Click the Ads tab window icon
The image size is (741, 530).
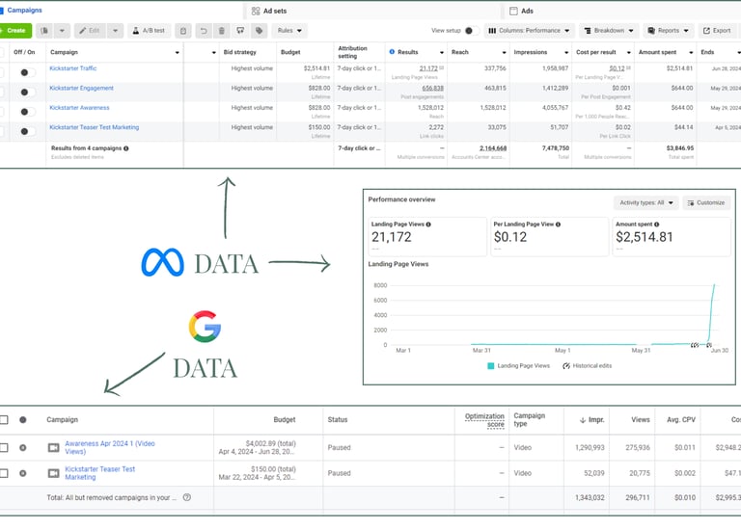[x=513, y=11]
